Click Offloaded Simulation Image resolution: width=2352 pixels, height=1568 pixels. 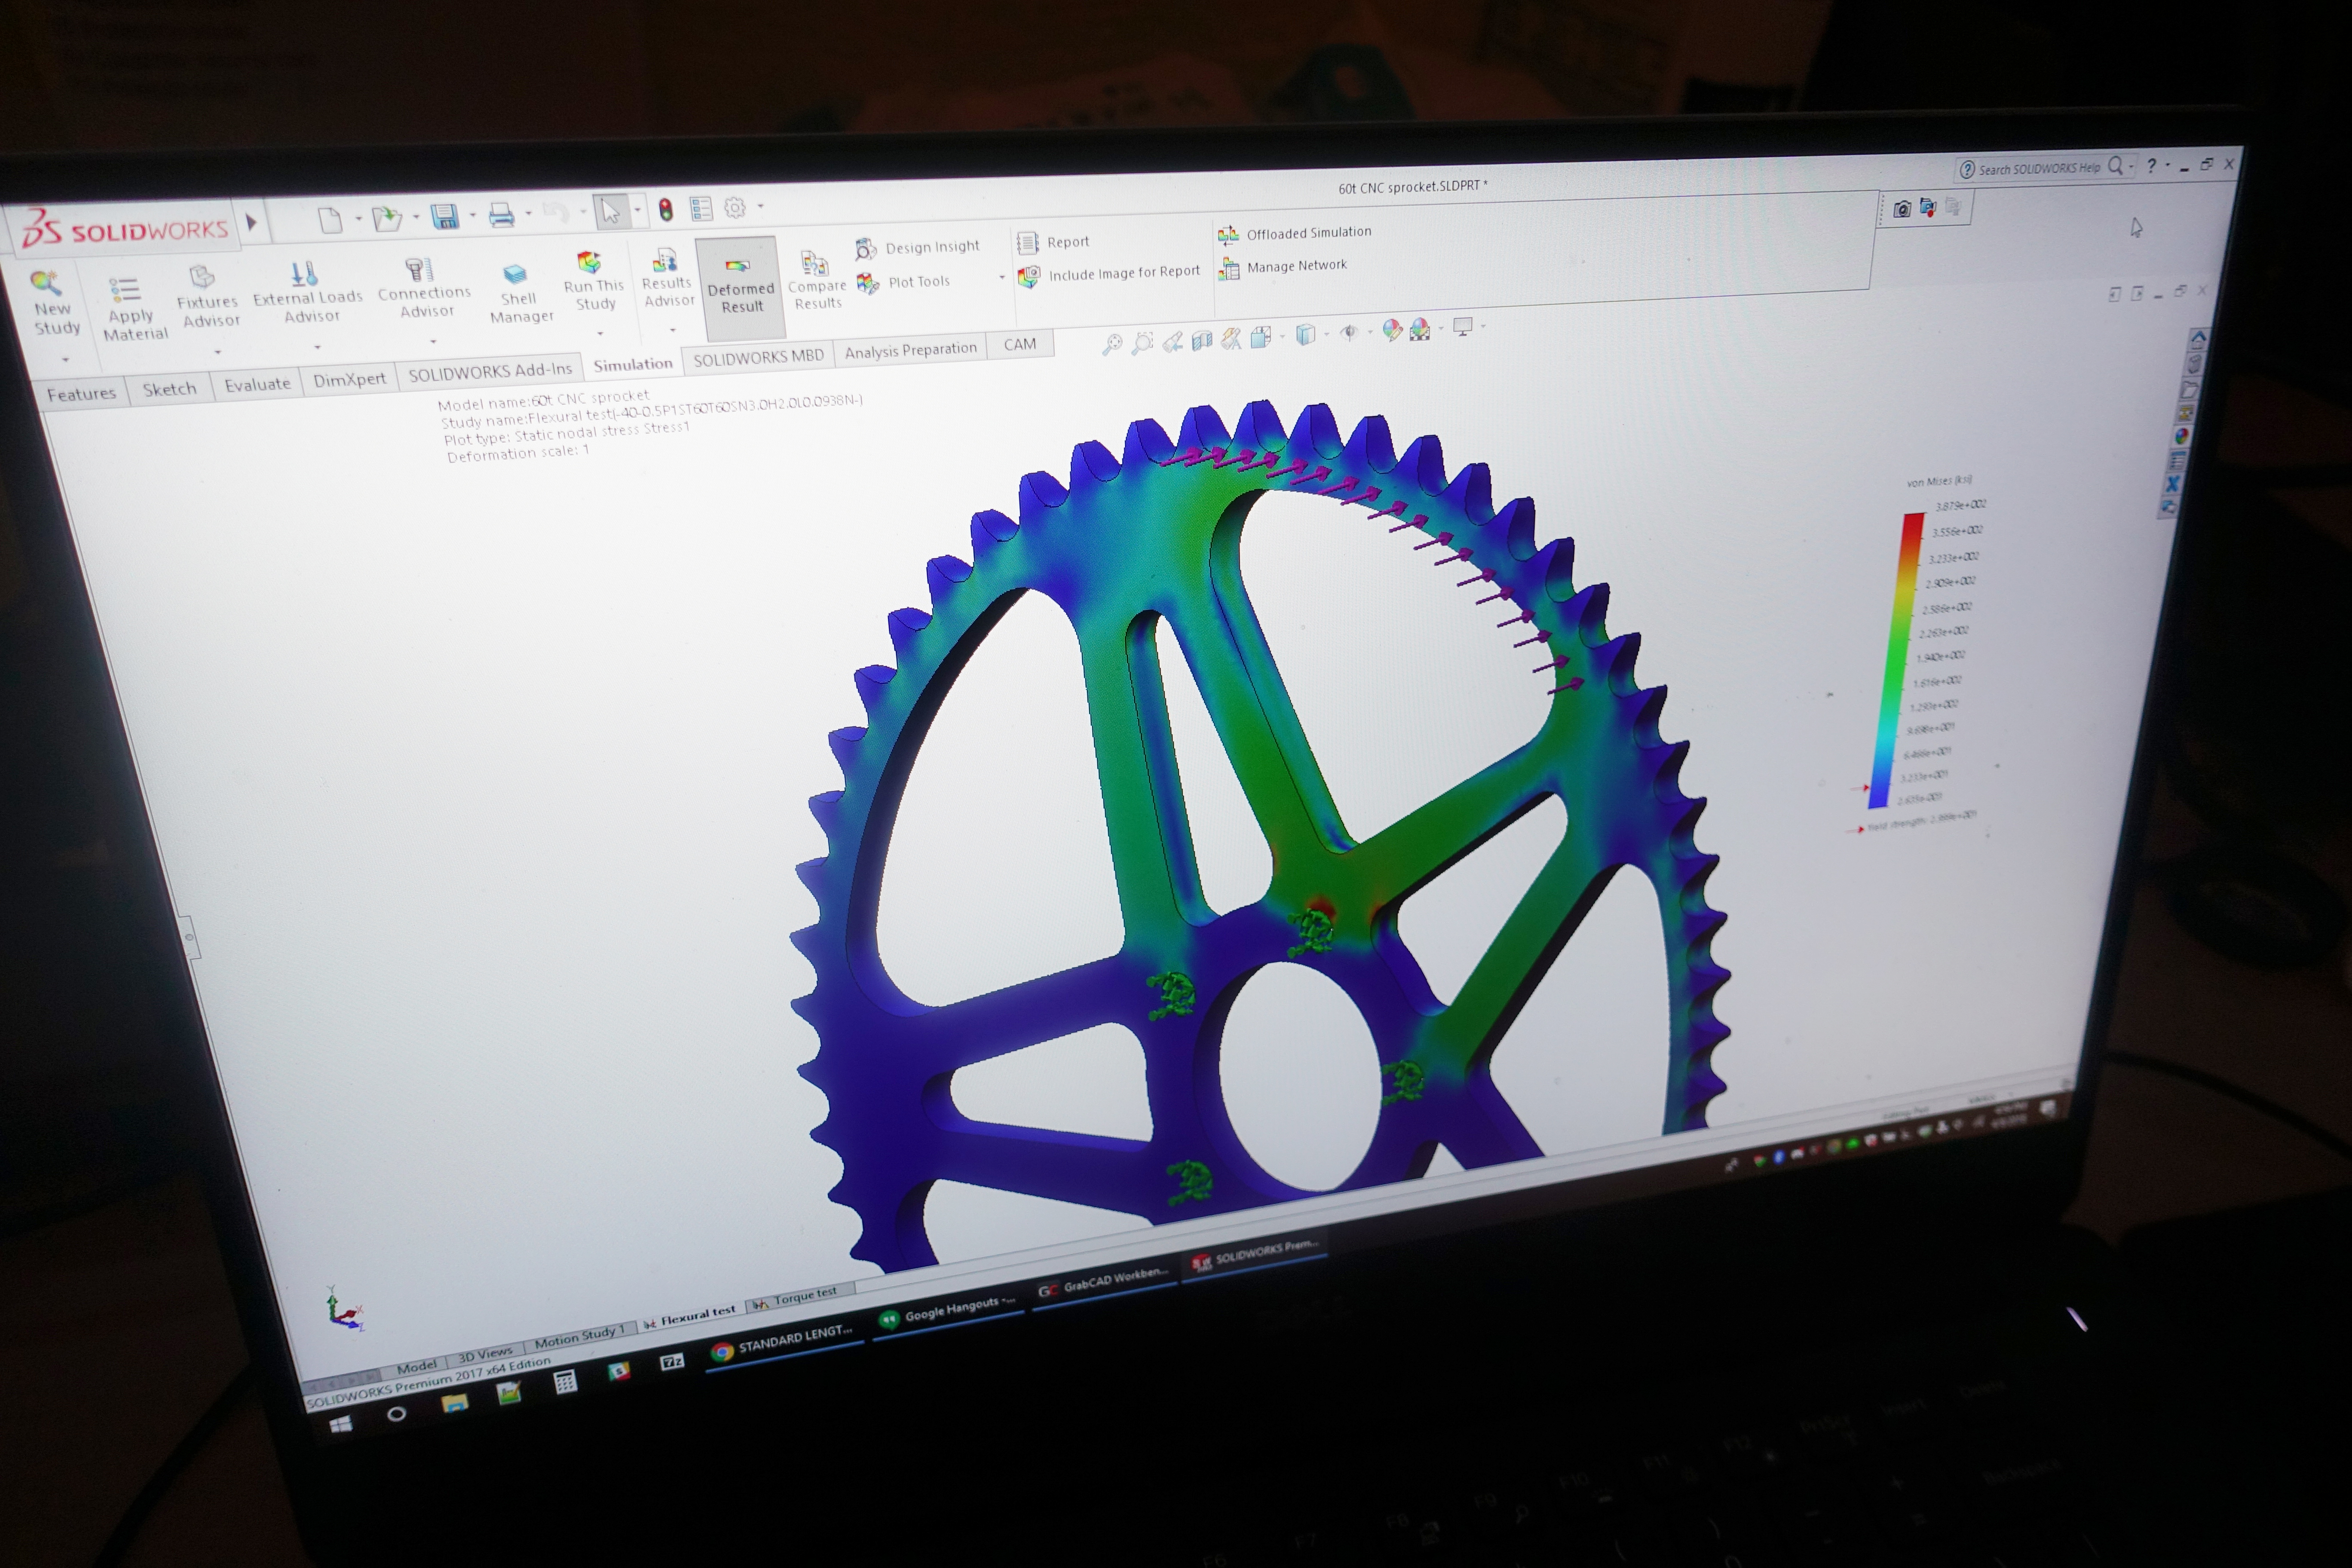[1295, 233]
